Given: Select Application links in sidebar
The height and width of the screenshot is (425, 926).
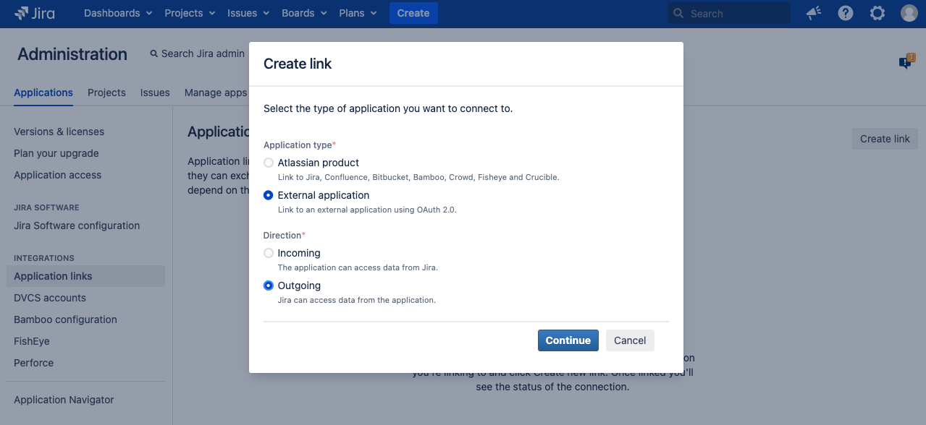Looking at the screenshot, I should coord(85,276).
